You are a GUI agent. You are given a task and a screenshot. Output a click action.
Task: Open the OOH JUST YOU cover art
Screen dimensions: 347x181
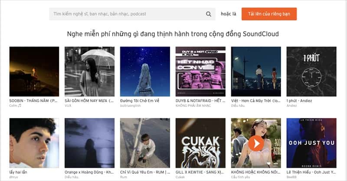311,143
